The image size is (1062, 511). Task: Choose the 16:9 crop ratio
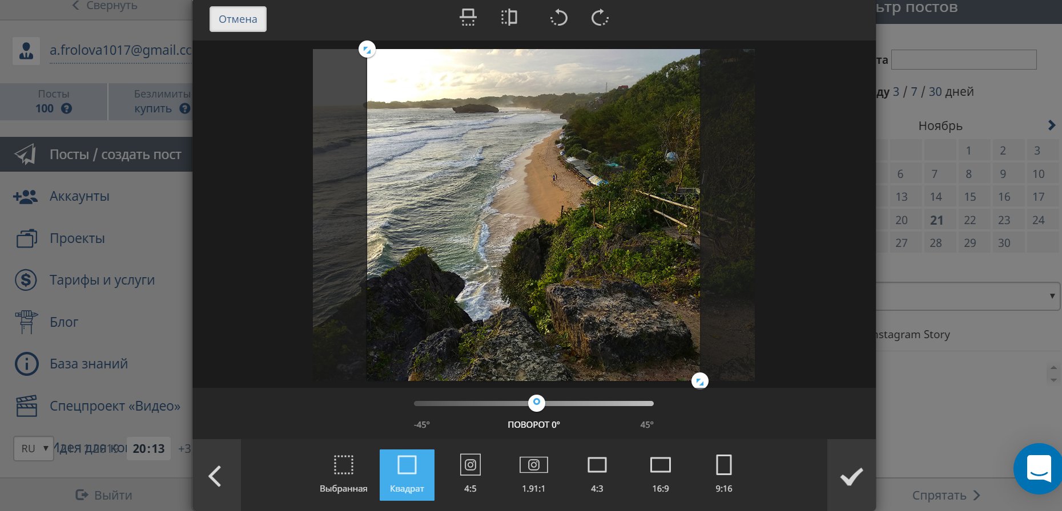click(661, 474)
